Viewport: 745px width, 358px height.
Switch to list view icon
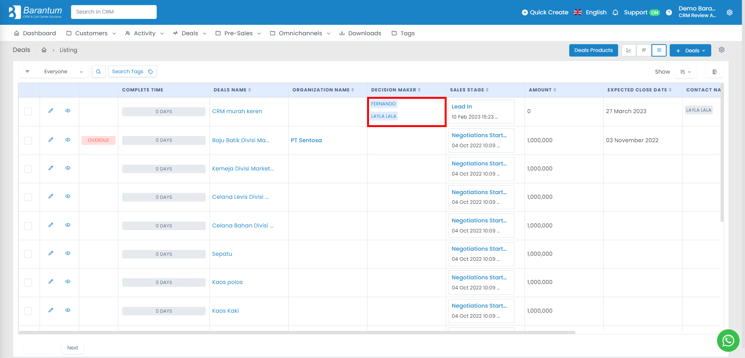tap(659, 50)
